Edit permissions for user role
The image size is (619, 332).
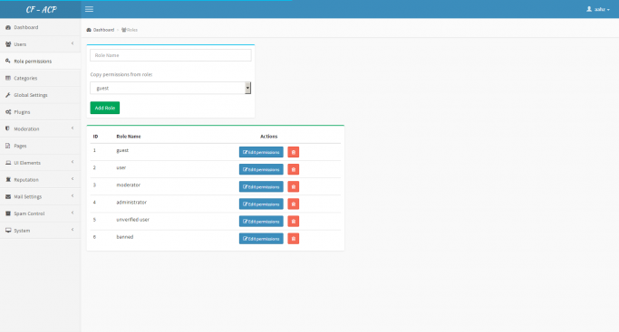click(261, 169)
